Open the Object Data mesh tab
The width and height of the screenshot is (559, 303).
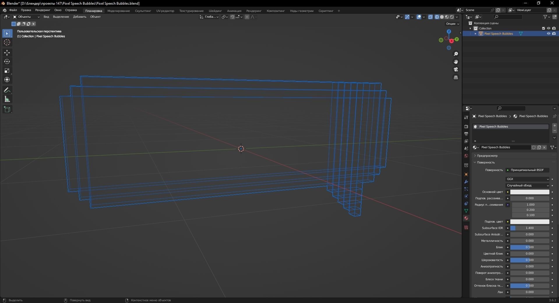pos(466,211)
